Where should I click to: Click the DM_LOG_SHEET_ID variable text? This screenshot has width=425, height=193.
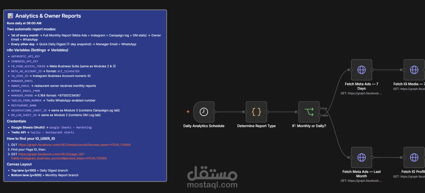[x=24, y=115]
